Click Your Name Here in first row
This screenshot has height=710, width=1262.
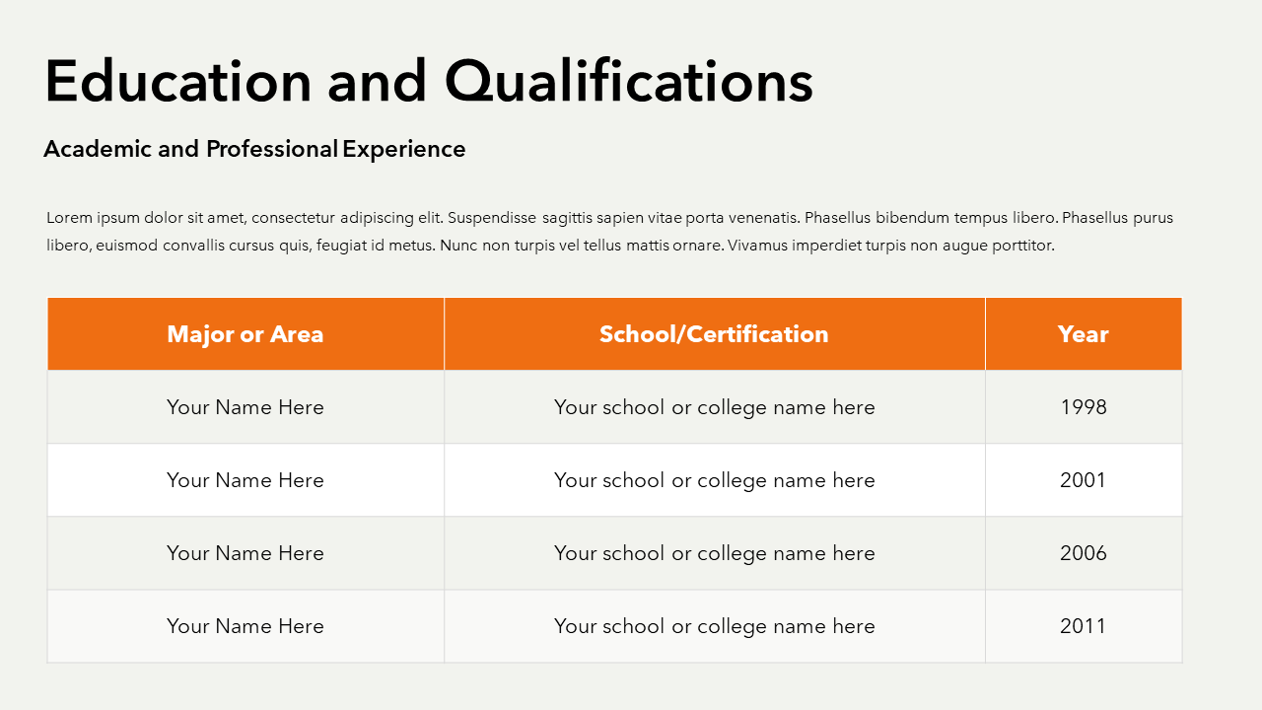click(x=245, y=407)
